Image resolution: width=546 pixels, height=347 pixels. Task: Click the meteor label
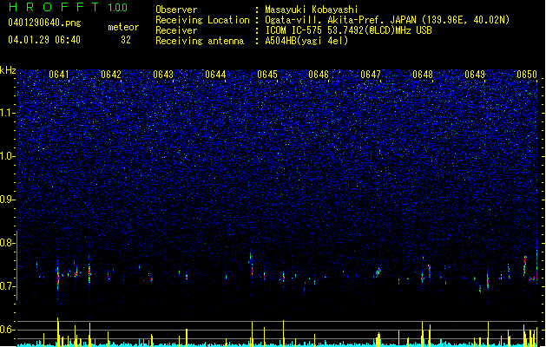[123, 27]
